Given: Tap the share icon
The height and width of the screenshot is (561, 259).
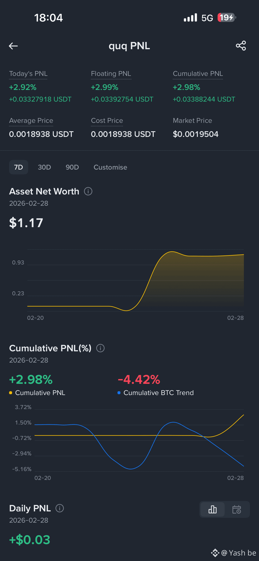Looking at the screenshot, I should pyautogui.click(x=241, y=46).
